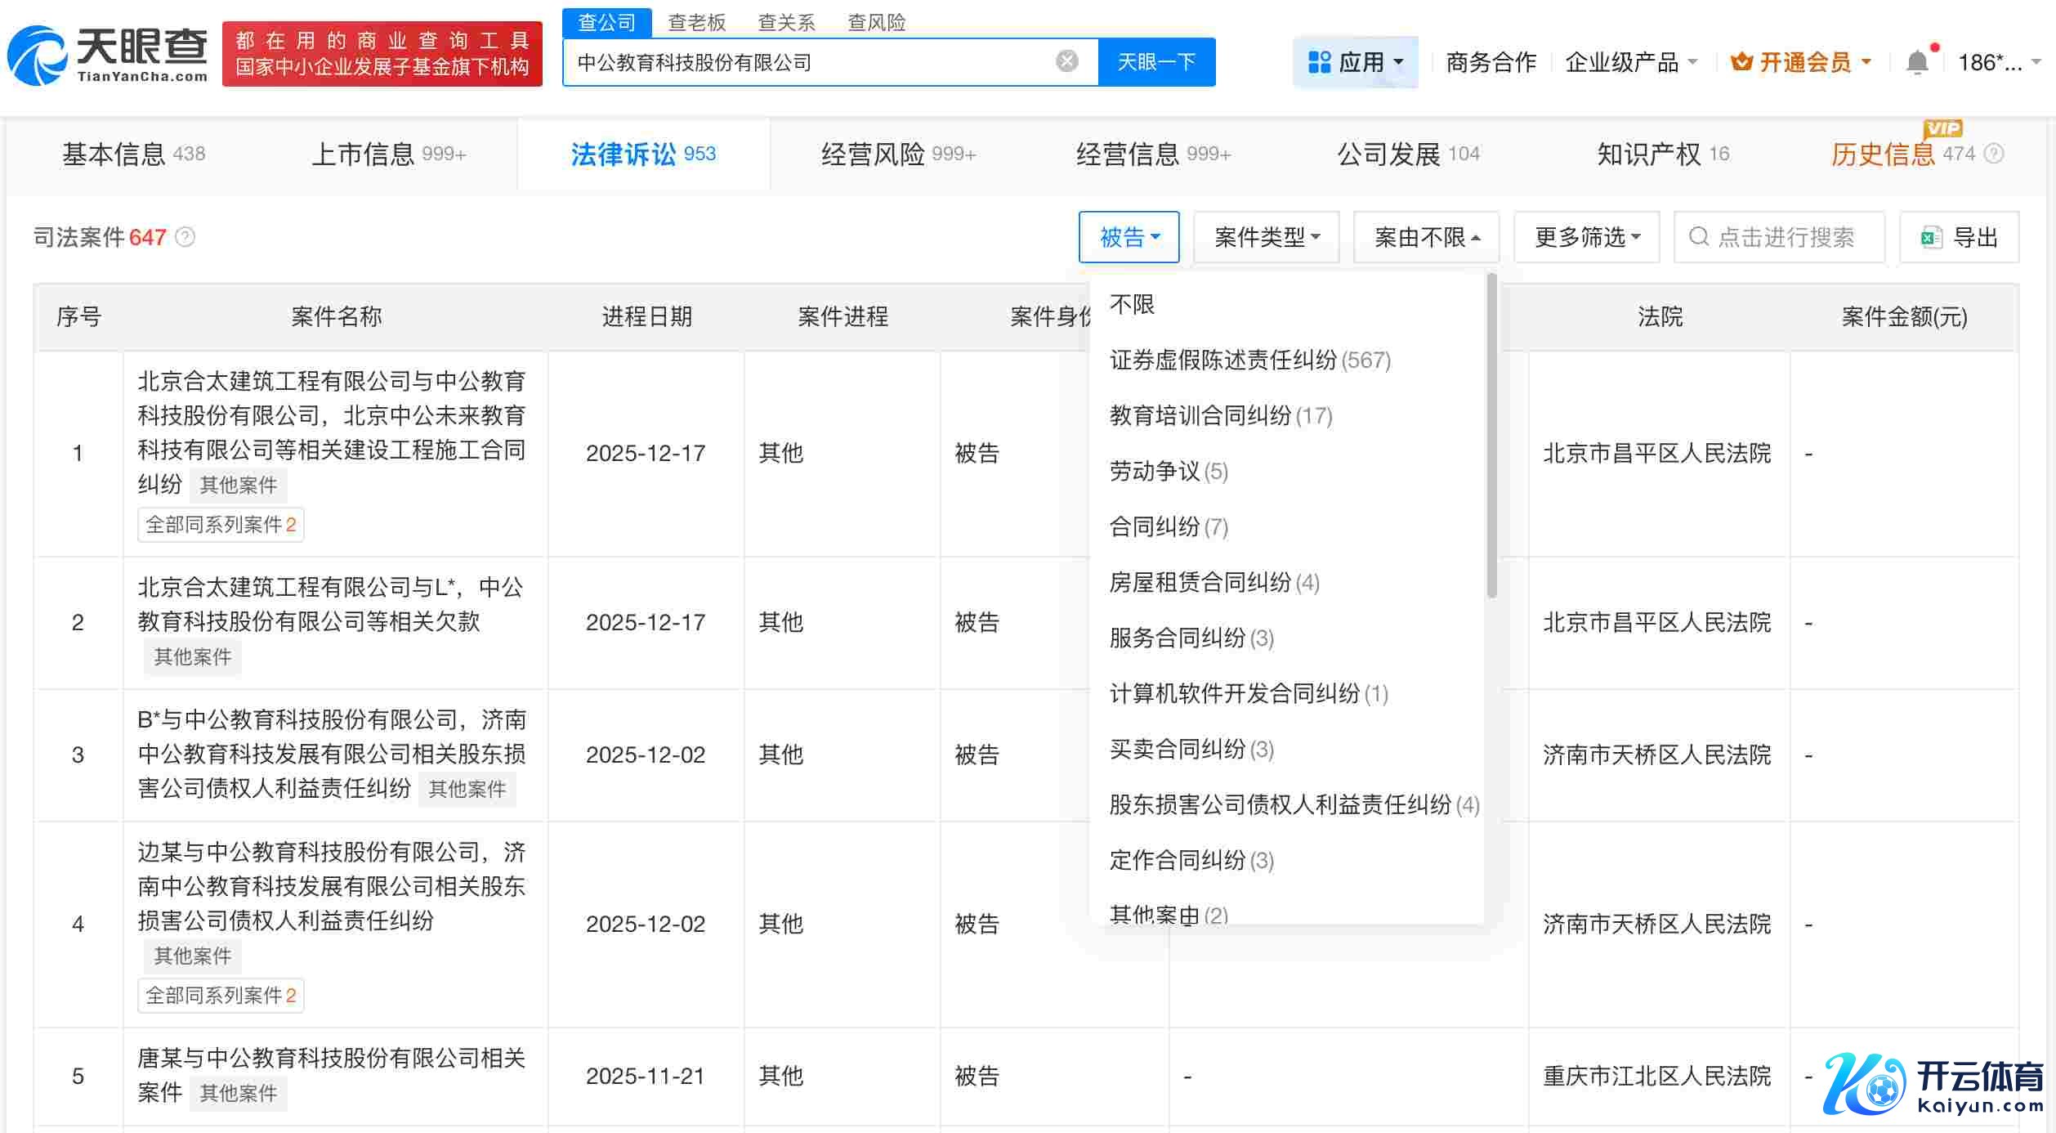Collapse the 案由不限 dropdown
Screen dimensions: 2056x1133
(1426, 237)
